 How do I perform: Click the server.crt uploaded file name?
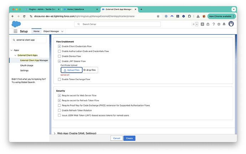[x=65, y=75]
